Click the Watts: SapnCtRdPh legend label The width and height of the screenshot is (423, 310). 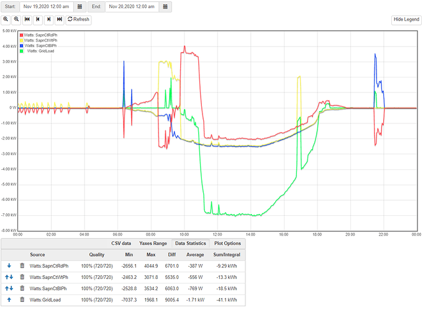point(41,35)
